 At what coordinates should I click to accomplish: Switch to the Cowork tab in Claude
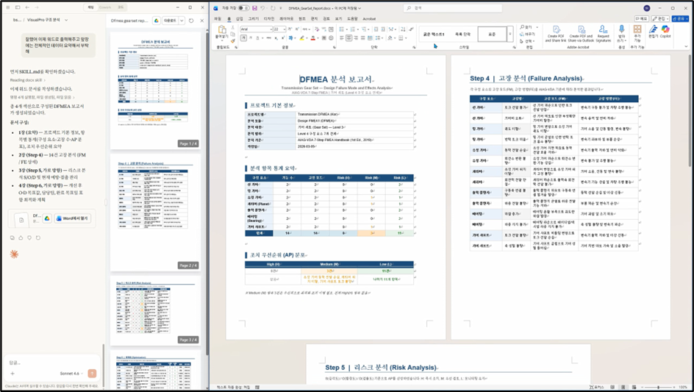105,7
